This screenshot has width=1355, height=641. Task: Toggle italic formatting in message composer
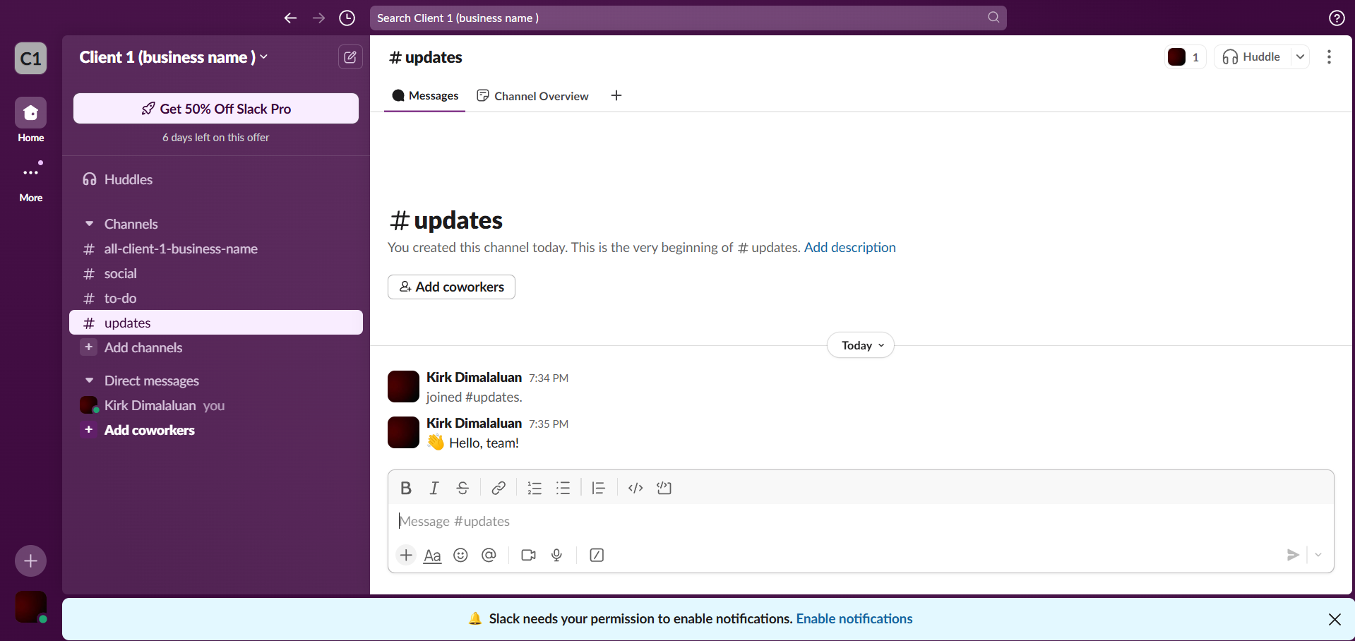coord(434,488)
